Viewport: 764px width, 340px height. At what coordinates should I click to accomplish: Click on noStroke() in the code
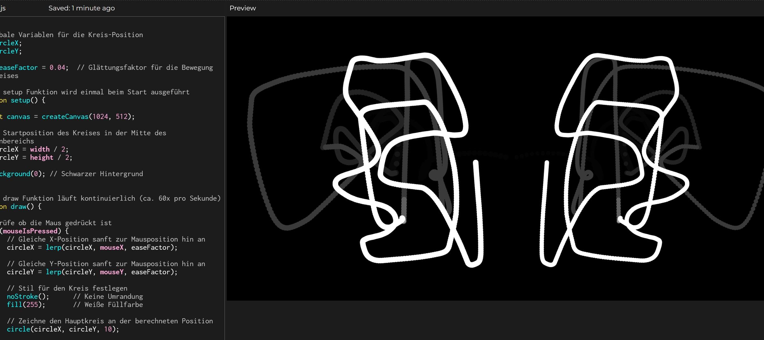click(28, 297)
